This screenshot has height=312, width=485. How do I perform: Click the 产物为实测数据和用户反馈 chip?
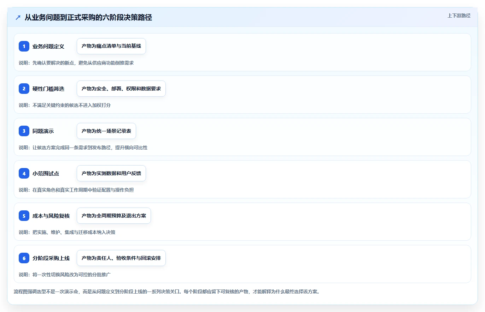111,173
